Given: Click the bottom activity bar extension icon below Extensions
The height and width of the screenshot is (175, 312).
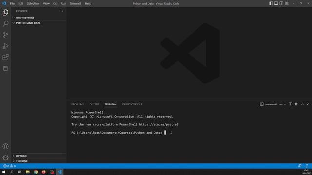Looking at the screenshot, I should (x=5, y=69).
